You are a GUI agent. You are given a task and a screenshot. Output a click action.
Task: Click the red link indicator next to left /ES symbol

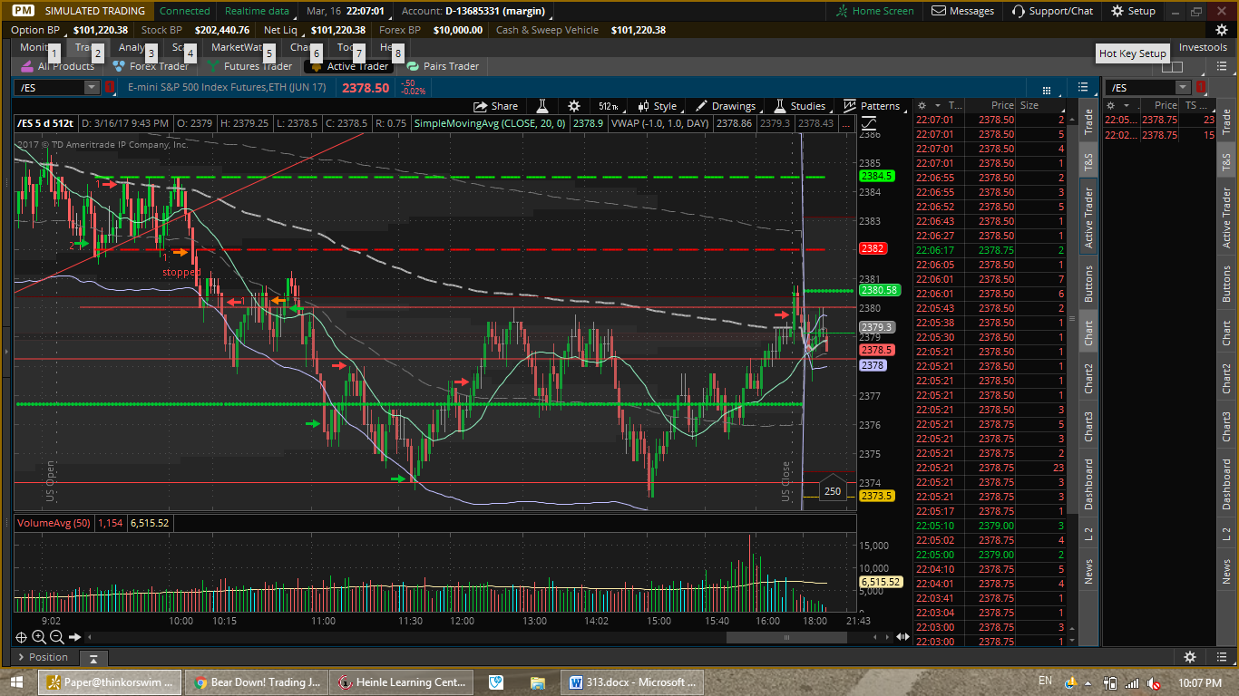[109, 88]
